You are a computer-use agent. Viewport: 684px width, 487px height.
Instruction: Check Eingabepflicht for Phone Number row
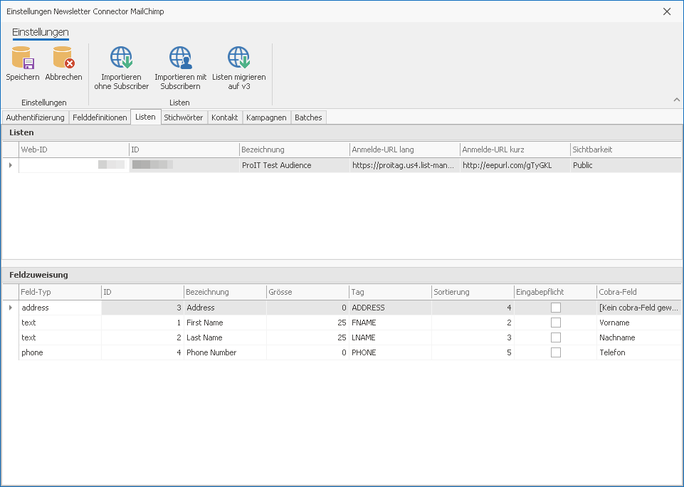coord(555,352)
